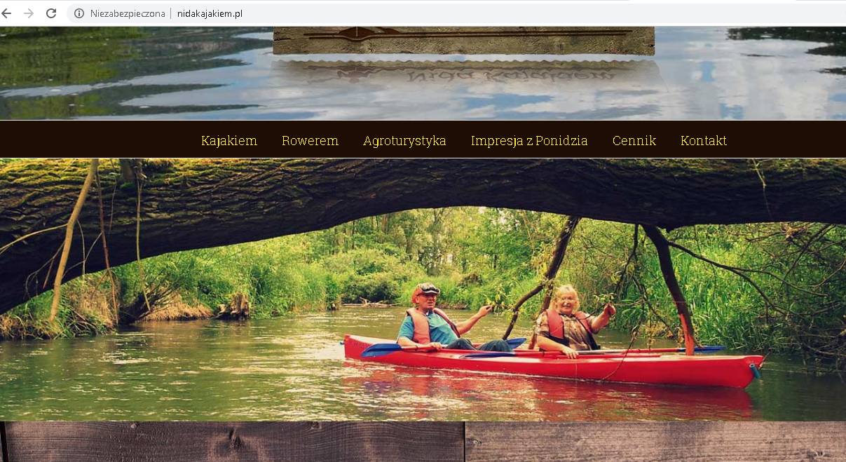This screenshot has height=462, width=846.
Task: Reload the page with the refresh icon
Action: click(51, 13)
